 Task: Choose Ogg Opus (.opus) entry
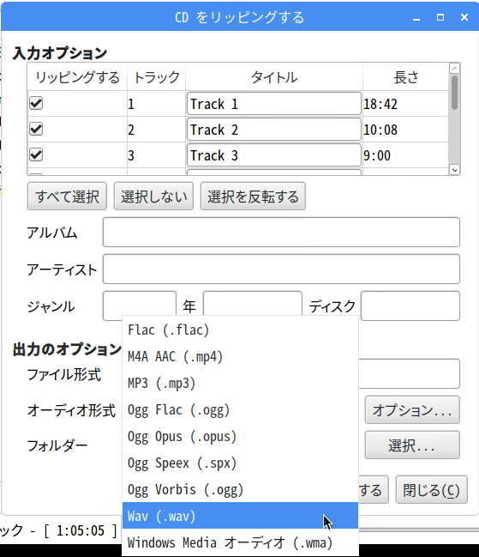240,437
